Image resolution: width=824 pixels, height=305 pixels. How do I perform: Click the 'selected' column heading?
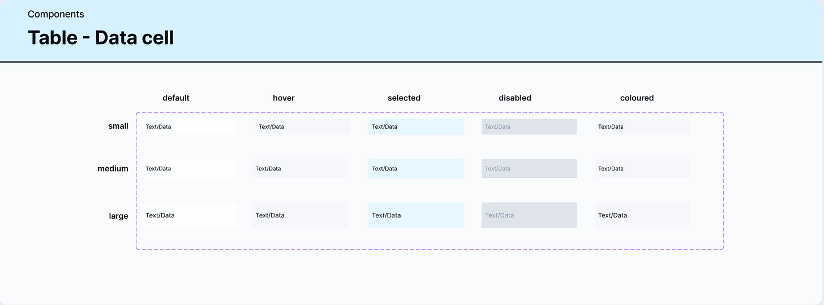click(x=404, y=98)
